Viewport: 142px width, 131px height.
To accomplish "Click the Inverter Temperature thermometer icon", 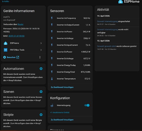I will coord(52,79).
